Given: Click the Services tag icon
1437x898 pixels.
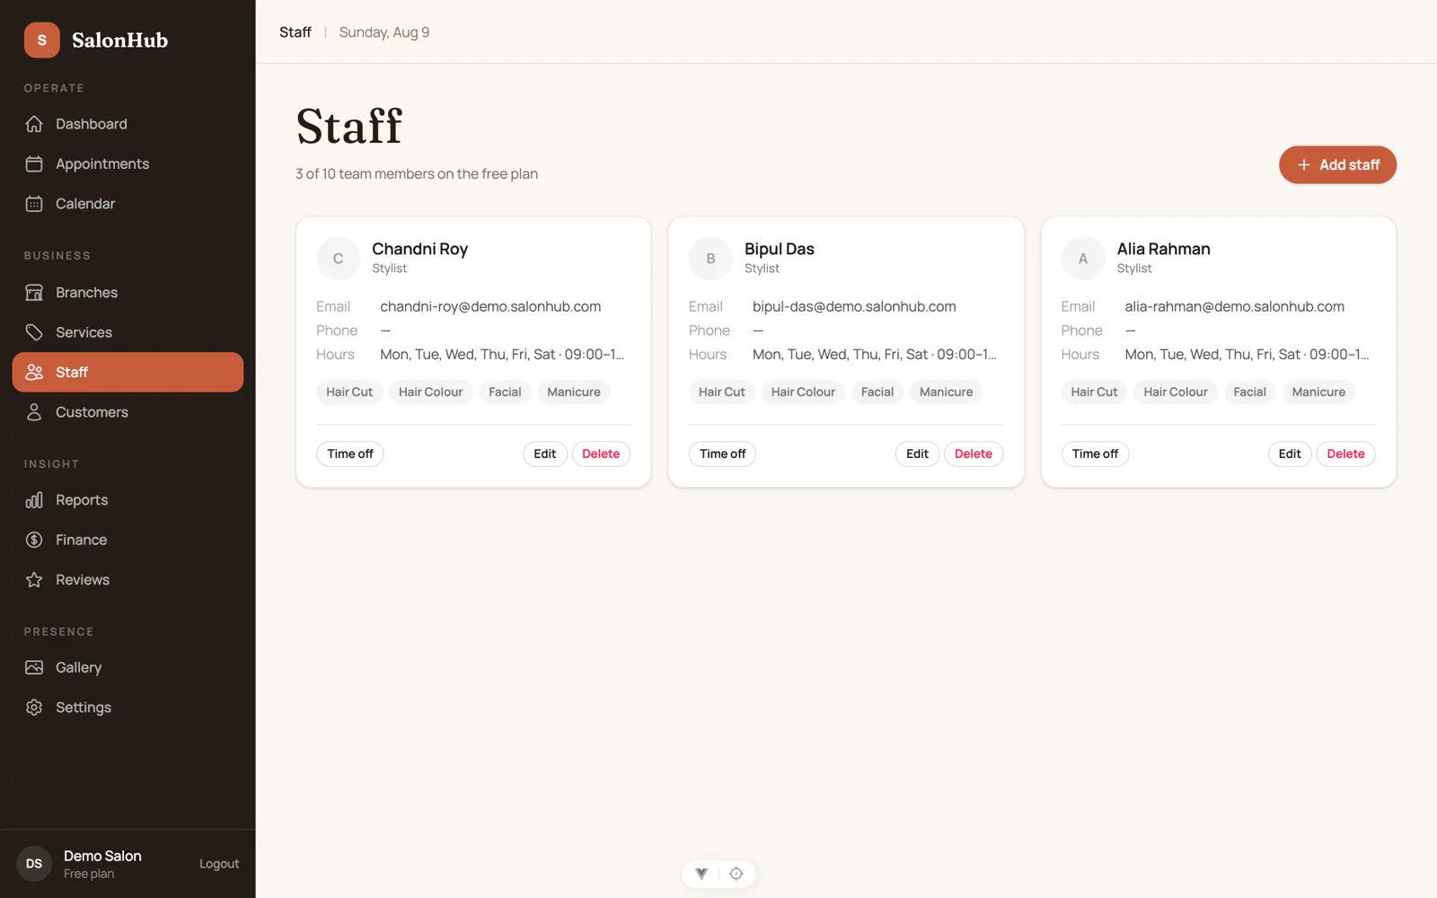Looking at the screenshot, I should (34, 332).
